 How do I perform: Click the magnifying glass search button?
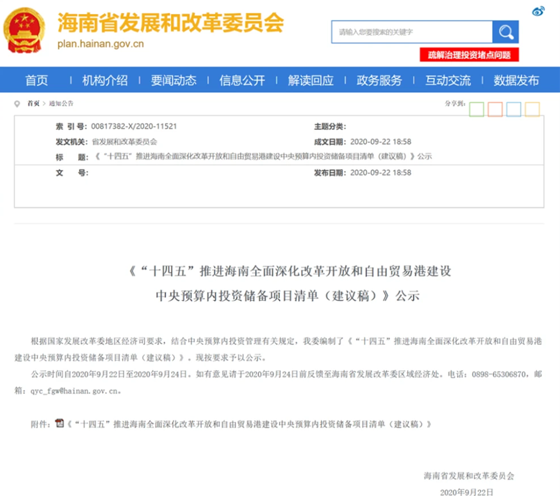point(505,32)
